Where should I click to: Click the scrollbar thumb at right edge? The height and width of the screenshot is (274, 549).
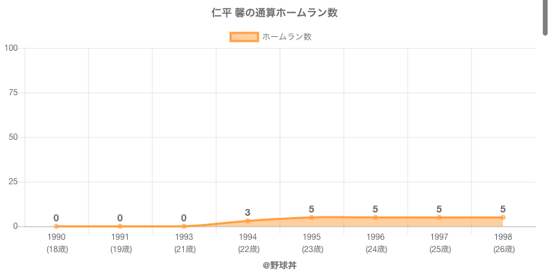[546, 17]
